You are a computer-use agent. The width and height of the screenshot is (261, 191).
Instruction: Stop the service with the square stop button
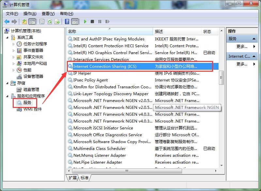pyautogui.click(x=92, y=22)
